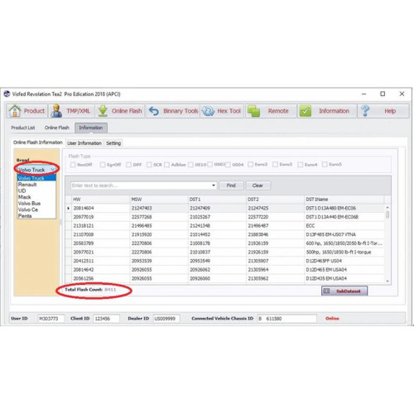Switch to the Online Flash sub-tab

pyautogui.click(x=57, y=128)
